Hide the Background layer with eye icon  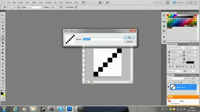pyautogui.click(x=168, y=87)
